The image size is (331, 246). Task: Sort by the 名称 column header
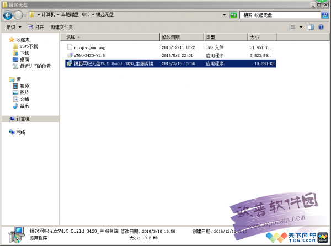click(x=110, y=37)
